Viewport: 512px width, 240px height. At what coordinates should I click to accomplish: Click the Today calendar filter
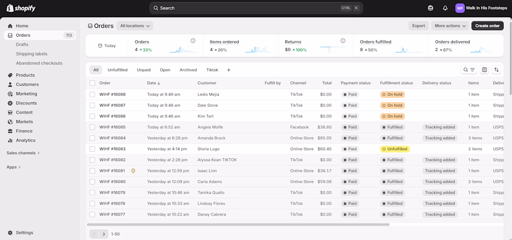pos(107,46)
